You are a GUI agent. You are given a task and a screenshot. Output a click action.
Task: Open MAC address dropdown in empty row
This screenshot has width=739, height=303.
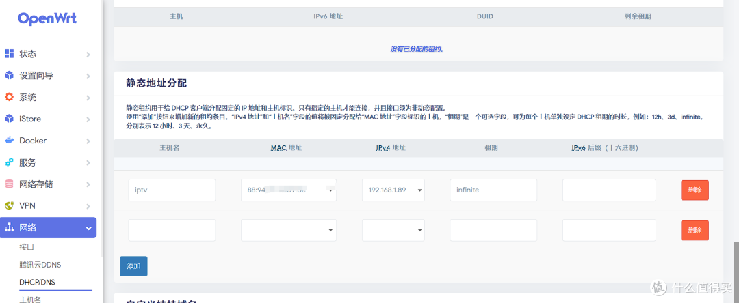(289, 230)
